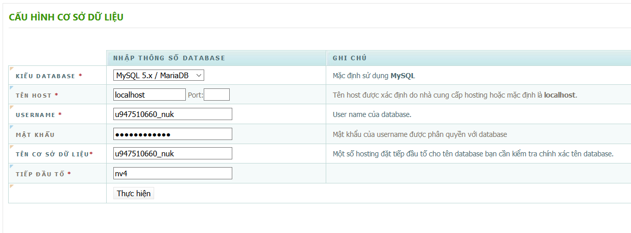Image resolution: width=631 pixels, height=233 pixels.
Task: Focus the Tên cơ sở dữ liệu field
Action: pos(173,153)
